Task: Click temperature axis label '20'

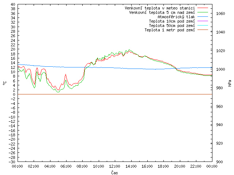Action: [x=13, y=49]
